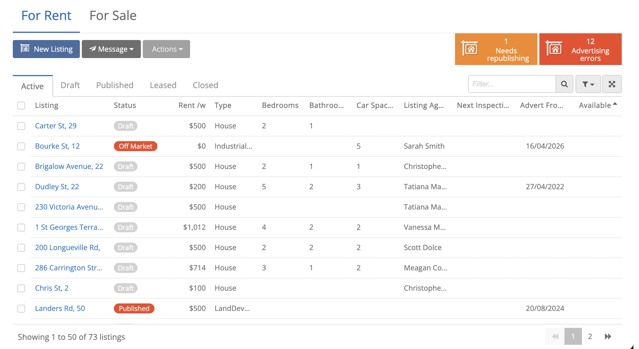This screenshot has width=639, height=349.
Task: Sort by the Advert From column header
Action: (x=541, y=106)
